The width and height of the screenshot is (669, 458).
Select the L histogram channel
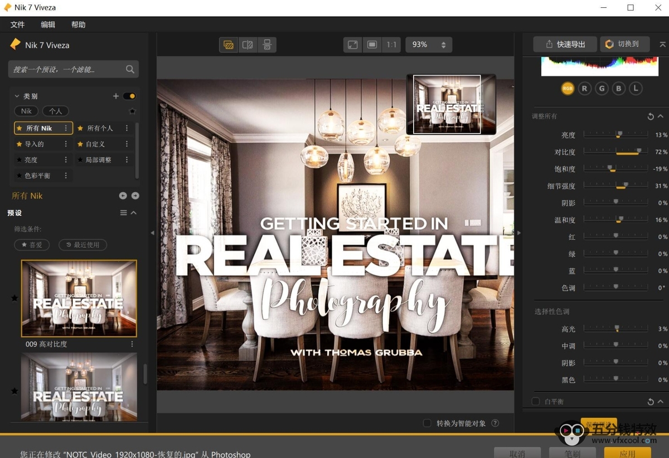pos(636,88)
